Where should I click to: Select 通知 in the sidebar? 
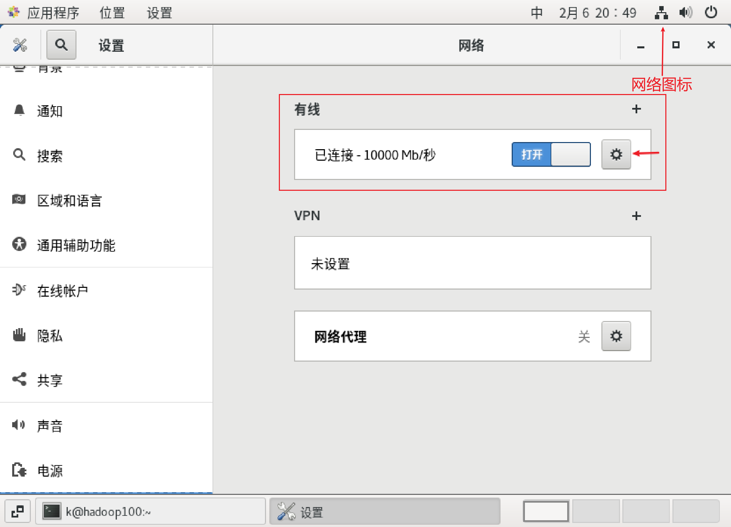50,111
